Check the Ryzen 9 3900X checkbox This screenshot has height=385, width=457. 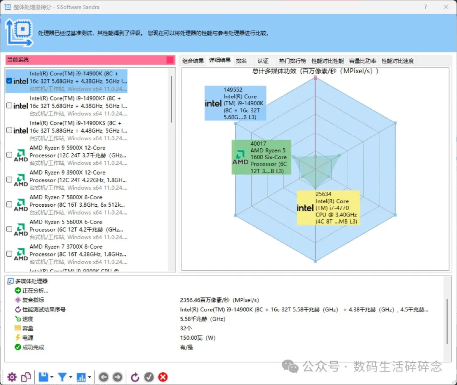coord(9,180)
